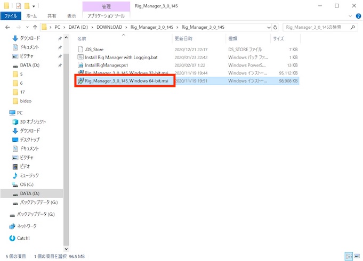Click the properties quick access toolbar icon
The image size is (363, 261).
[x=19, y=6]
